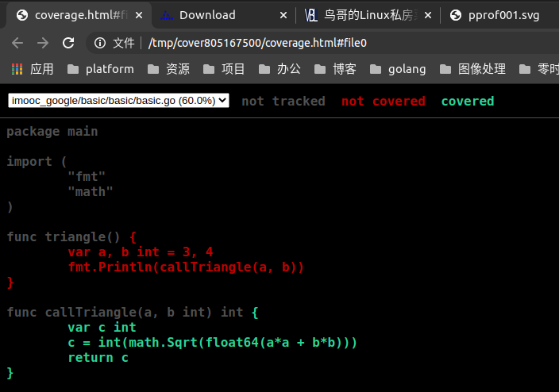Viewport: 559px width, 392px height.
Task: Open the basic.go file selector dropdown
Action: (118, 101)
